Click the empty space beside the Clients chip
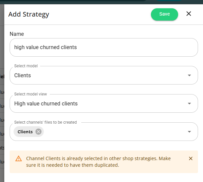203x182 pixels. pos(113,132)
